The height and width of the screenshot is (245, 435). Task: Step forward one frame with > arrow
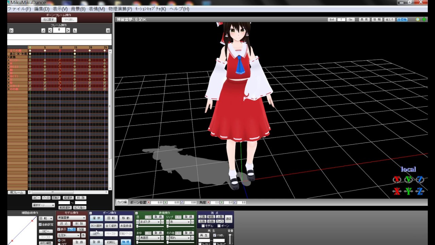click(x=68, y=30)
